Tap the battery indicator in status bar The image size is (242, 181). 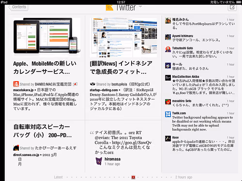239,2
